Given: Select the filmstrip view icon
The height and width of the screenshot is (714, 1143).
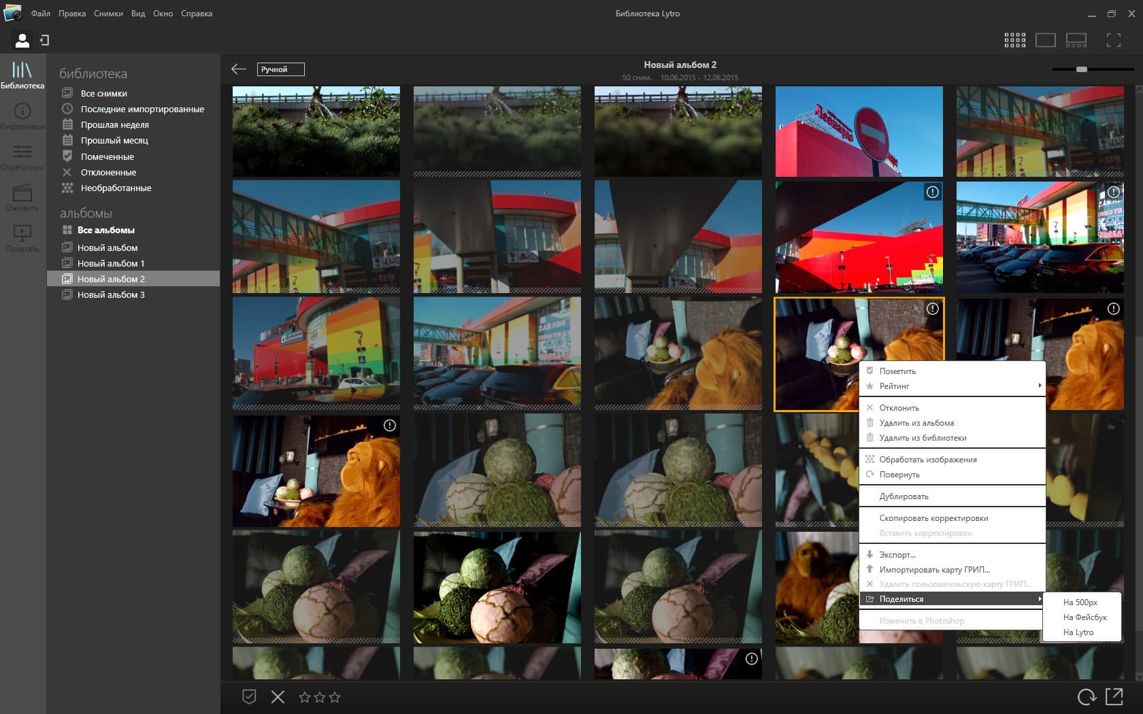Looking at the screenshot, I should 1076,40.
